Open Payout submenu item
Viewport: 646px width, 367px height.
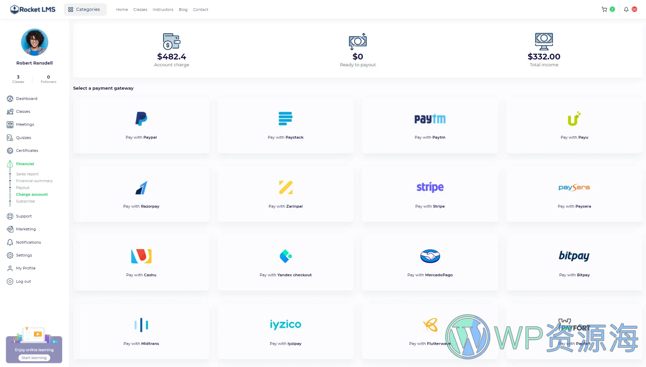pos(23,188)
